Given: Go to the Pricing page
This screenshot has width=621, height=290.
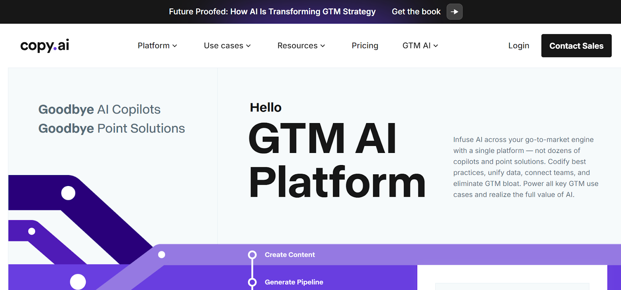Looking at the screenshot, I should pyautogui.click(x=365, y=45).
